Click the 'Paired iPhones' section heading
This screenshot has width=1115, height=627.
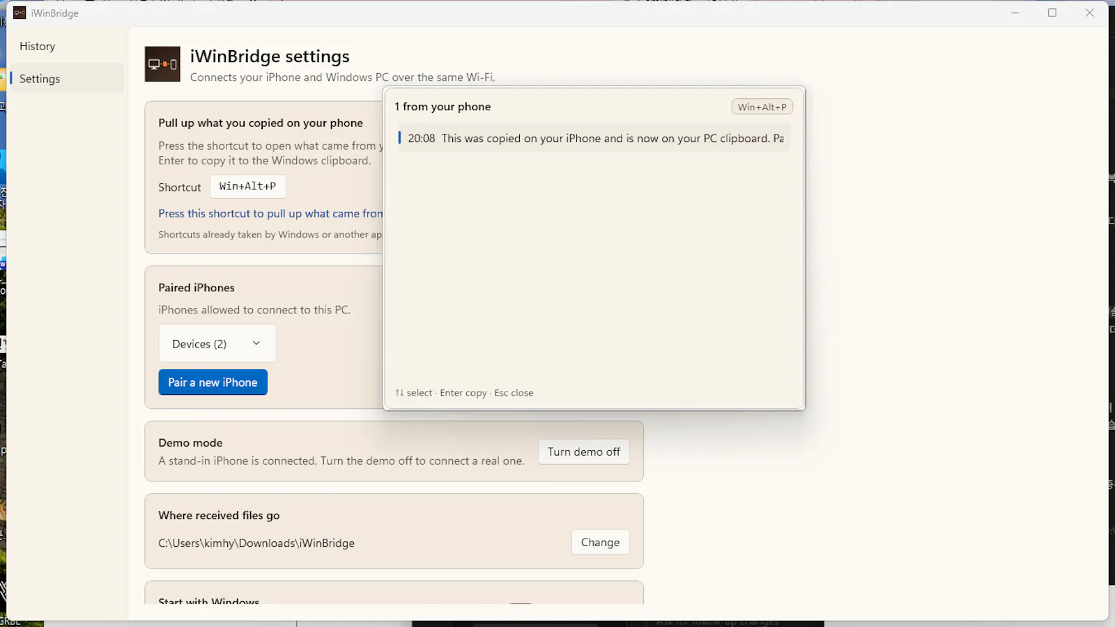pos(197,288)
